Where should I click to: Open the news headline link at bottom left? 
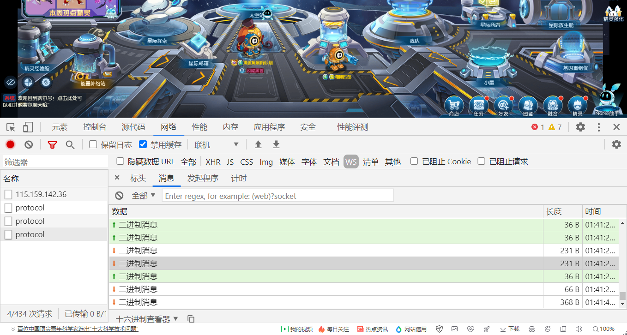[78, 329]
